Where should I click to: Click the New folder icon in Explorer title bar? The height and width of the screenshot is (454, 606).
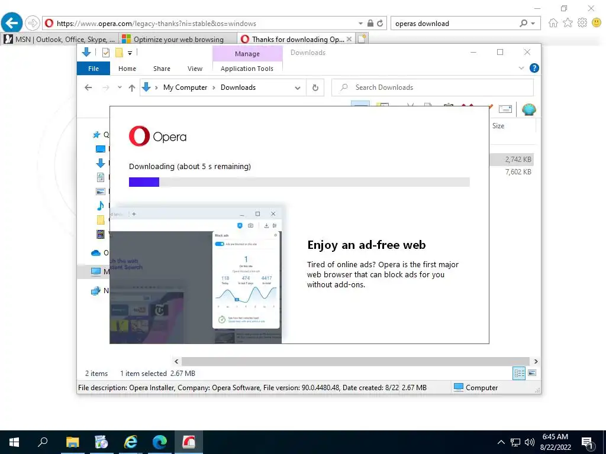coord(119,53)
